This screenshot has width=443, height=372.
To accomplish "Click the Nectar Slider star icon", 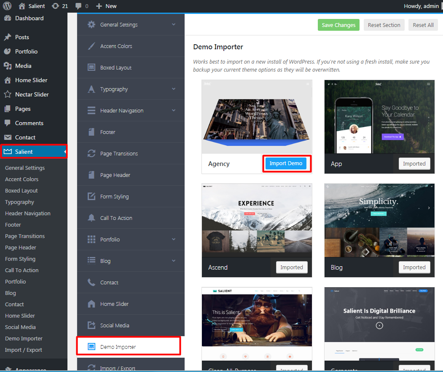I will (8, 94).
